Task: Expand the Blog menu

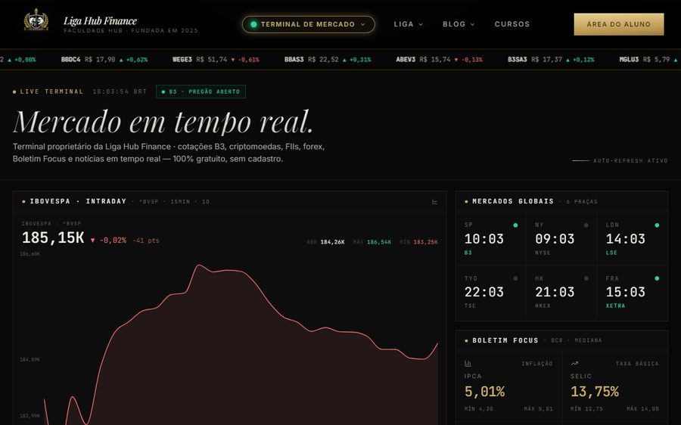Action: 459,24
